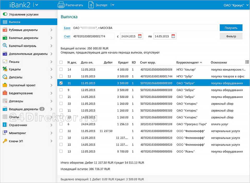Viewport: 250px width, 183px height.
Task: Expand the Рублевые документы submenu arrow
Action: [x=52, y=30]
